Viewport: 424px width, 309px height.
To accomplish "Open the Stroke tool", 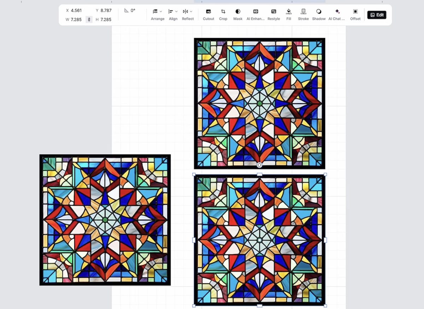I will tap(303, 15).
